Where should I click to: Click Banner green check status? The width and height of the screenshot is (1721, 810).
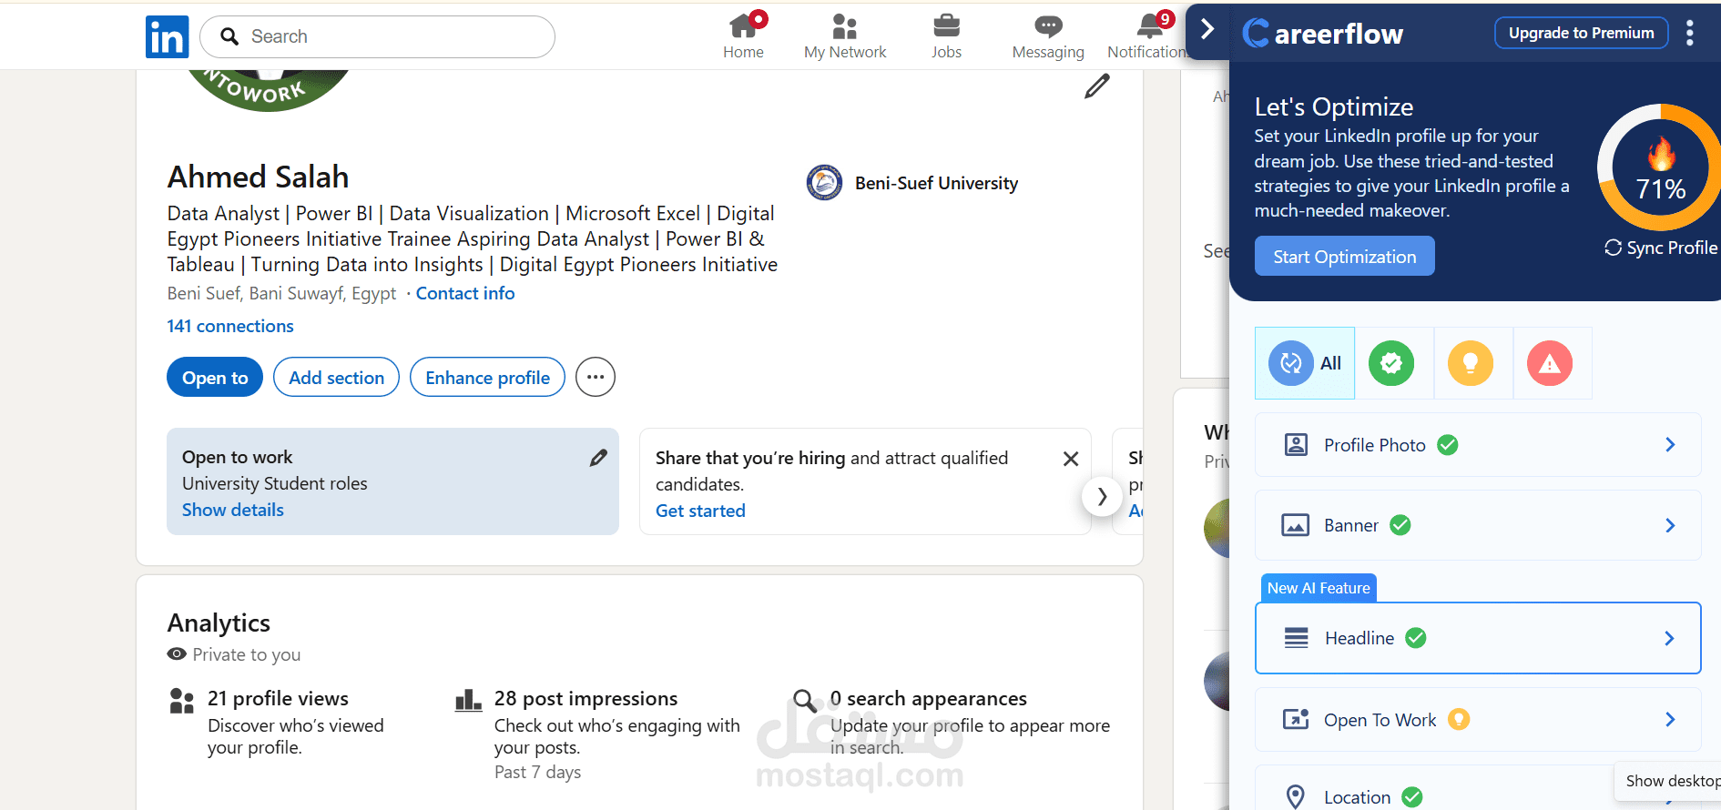[1400, 525]
